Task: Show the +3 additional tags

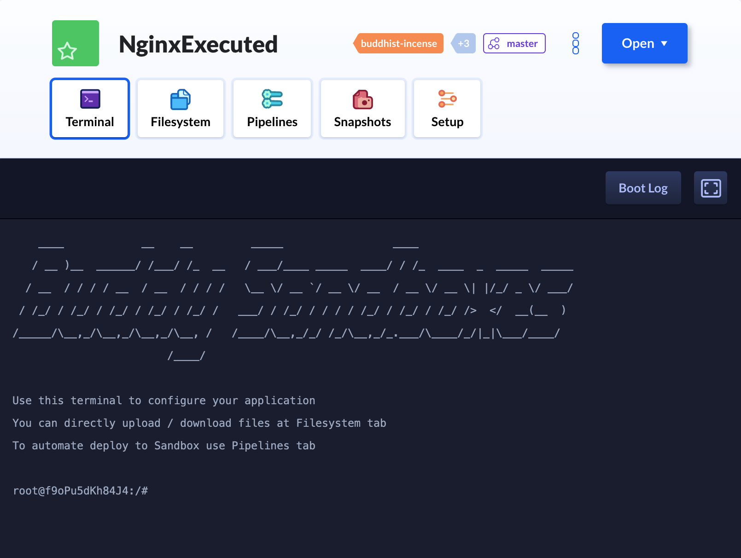Action: pyautogui.click(x=463, y=43)
